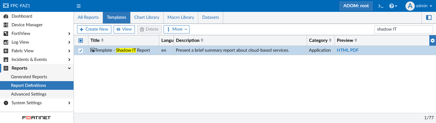
Task: Click the hamburger menu icon in header
Action: [x=78, y=6]
